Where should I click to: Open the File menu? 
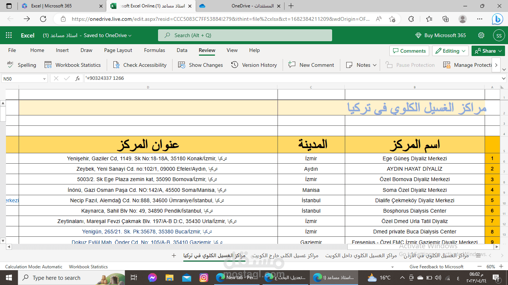coord(12,50)
